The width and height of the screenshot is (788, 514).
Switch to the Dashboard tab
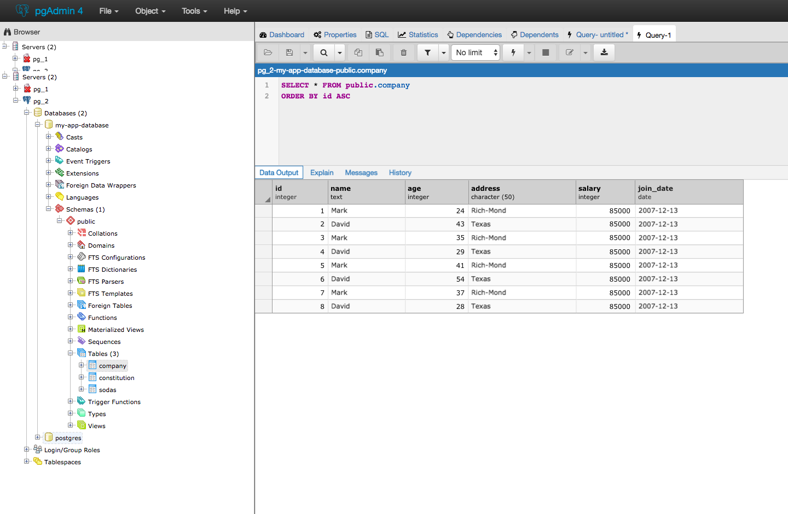pos(282,34)
